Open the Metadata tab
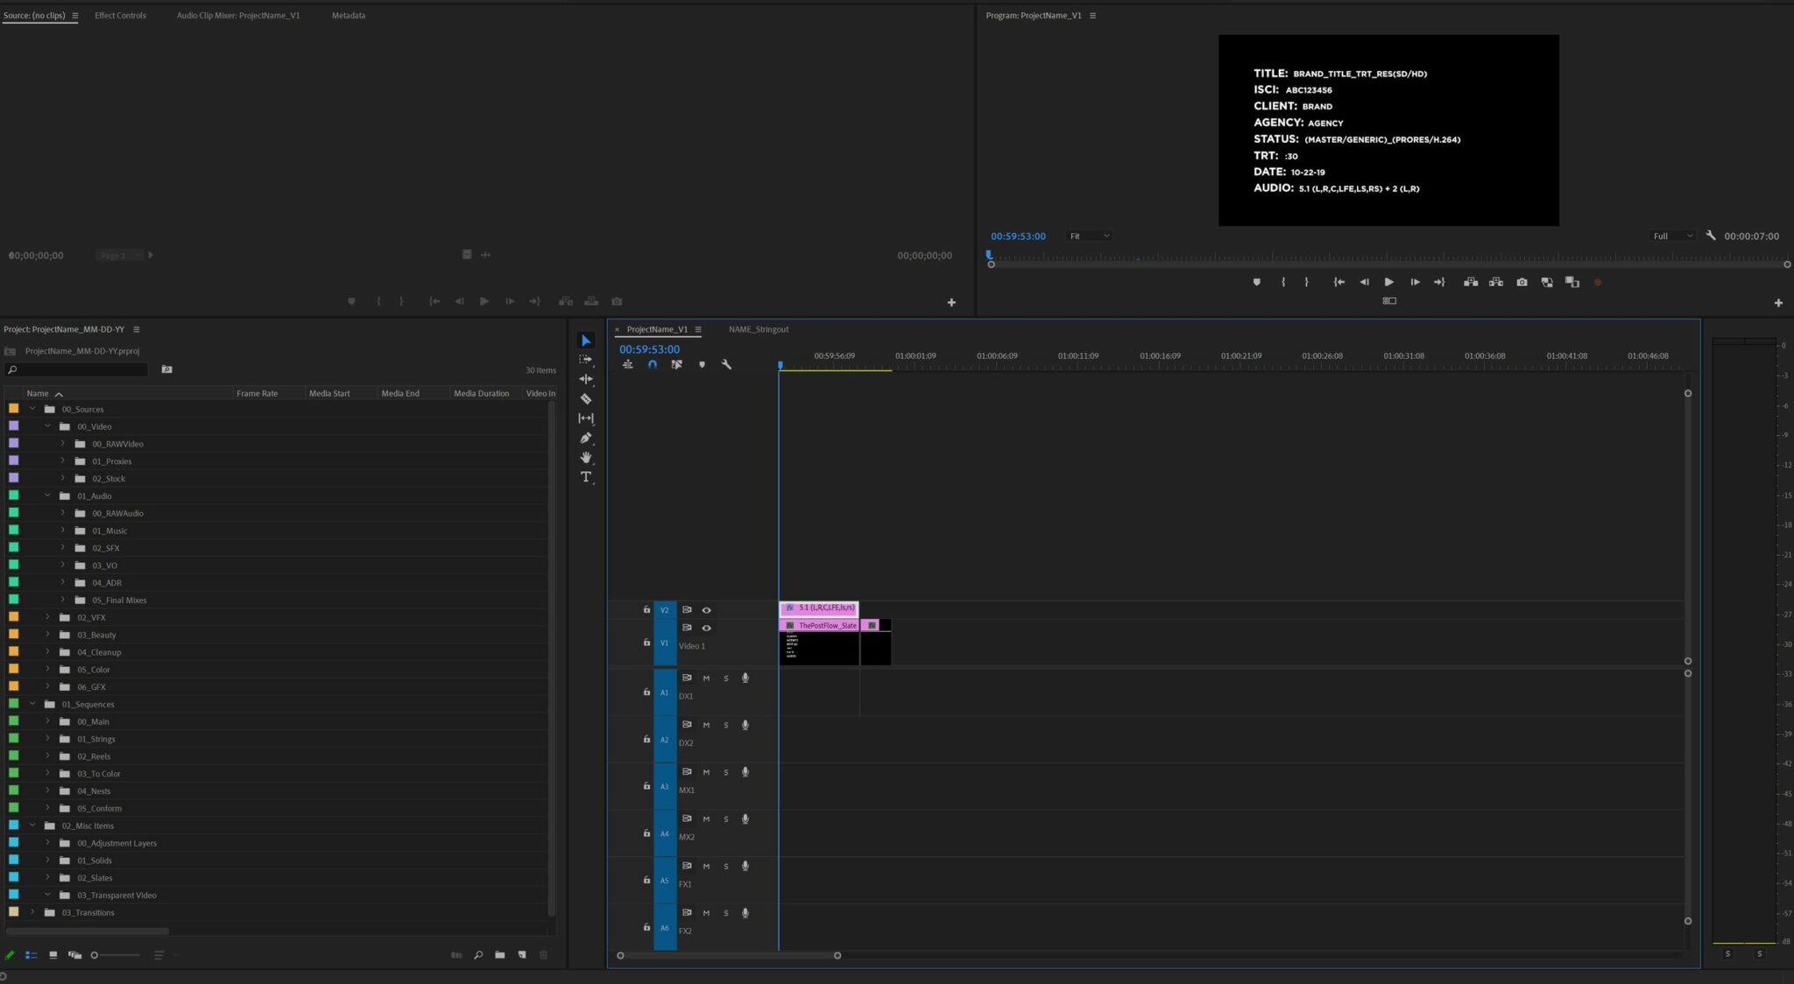 (349, 15)
